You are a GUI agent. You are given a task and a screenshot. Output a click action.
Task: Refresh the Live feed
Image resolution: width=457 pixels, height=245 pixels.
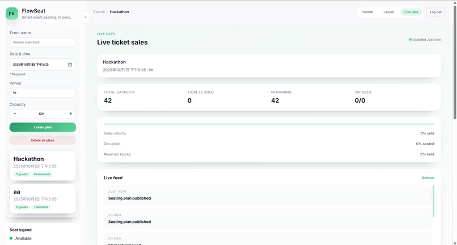(x=428, y=178)
